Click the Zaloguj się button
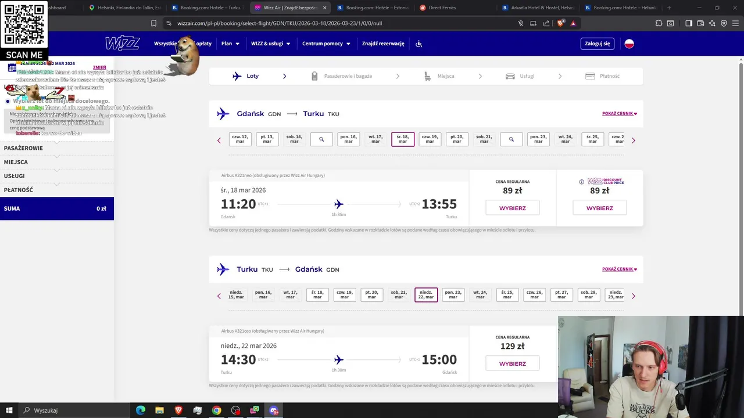744x418 pixels. point(598,44)
